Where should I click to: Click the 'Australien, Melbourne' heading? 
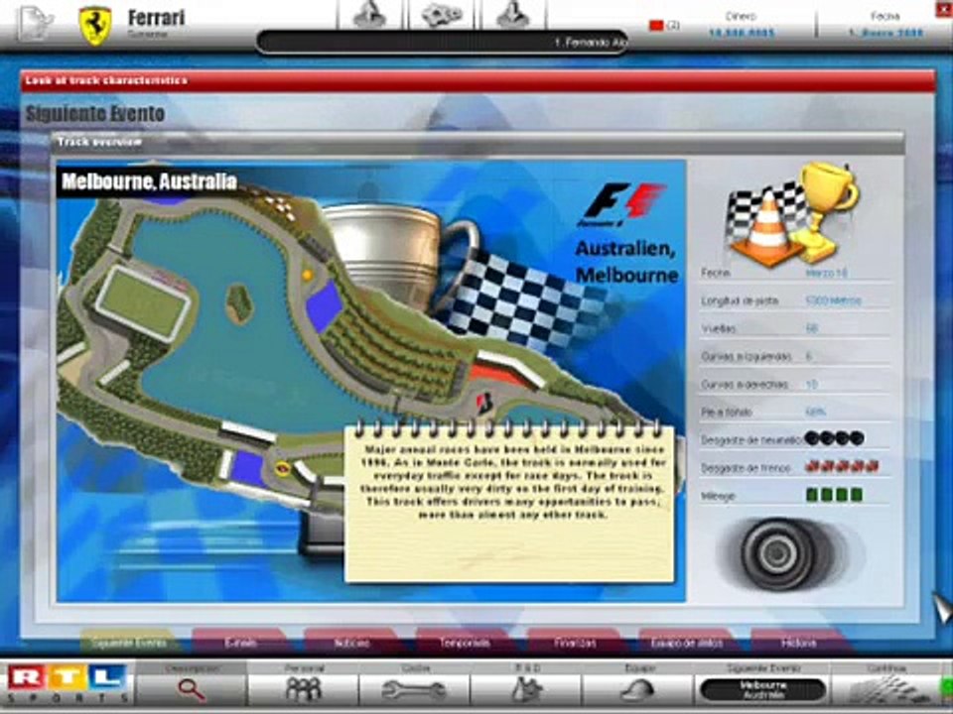(x=626, y=262)
